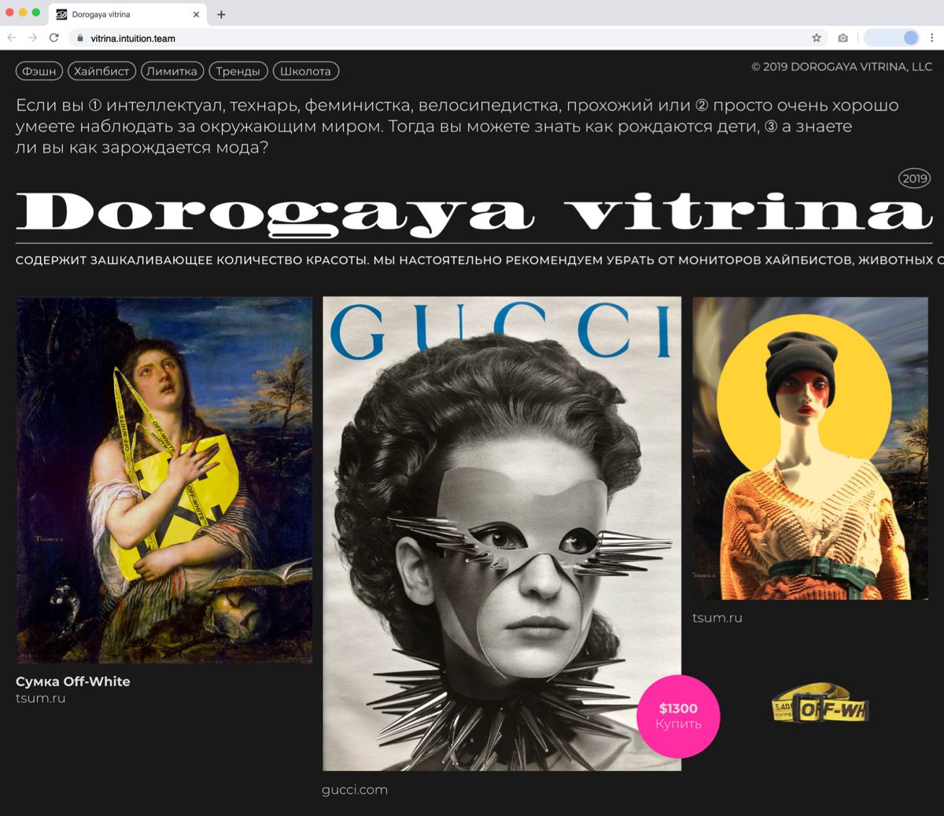Click the lock icon in the address bar
Image resolution: width=944 pixels, height=816 pixels.
point(80,38)
